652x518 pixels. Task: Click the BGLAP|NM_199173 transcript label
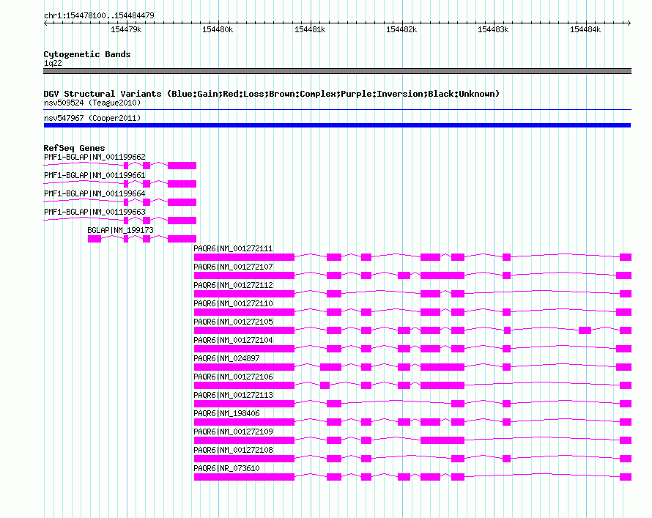[121, 230]
